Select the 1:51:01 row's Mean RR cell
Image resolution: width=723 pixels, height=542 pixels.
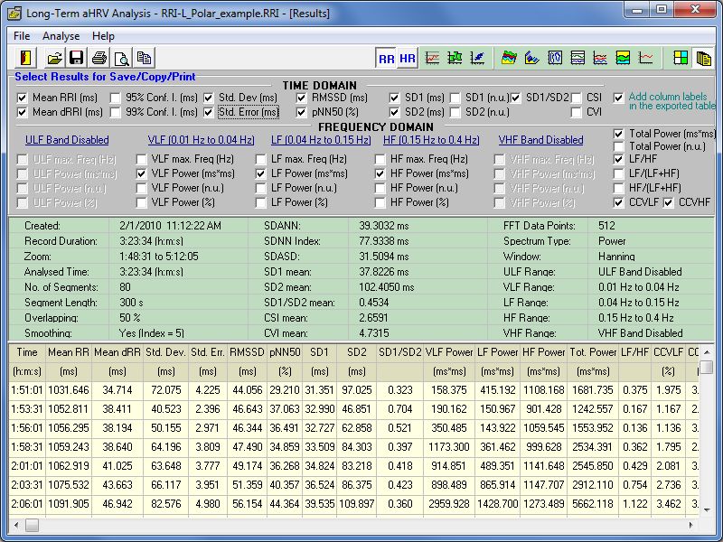tap(68, 389)
